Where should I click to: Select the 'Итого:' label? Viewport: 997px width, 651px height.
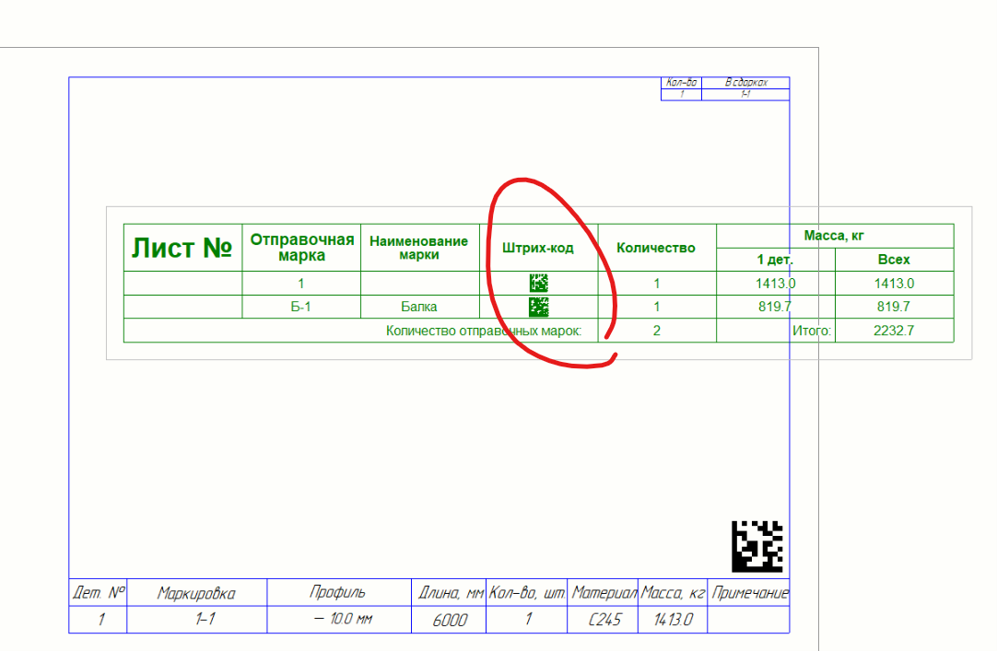point(812,331)
